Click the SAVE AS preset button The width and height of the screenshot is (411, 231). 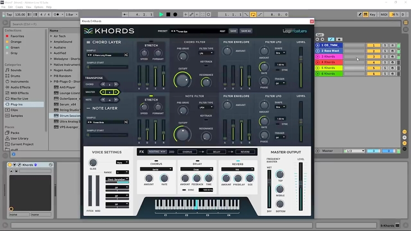click(246, 31)
